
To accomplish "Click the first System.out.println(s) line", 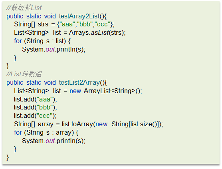I will pos(54,50).
